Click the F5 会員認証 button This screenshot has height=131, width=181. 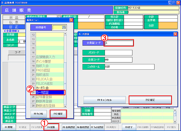pyautogui.click(x=69, y=127)
